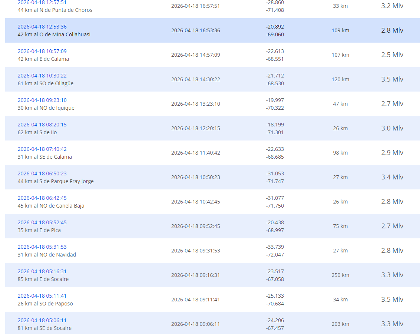The width and height of the screenshot is (420, 334).
Task: Open the highlighted 2026-04-18 12:53:36 event link
Action: click(x=42, y=27)
